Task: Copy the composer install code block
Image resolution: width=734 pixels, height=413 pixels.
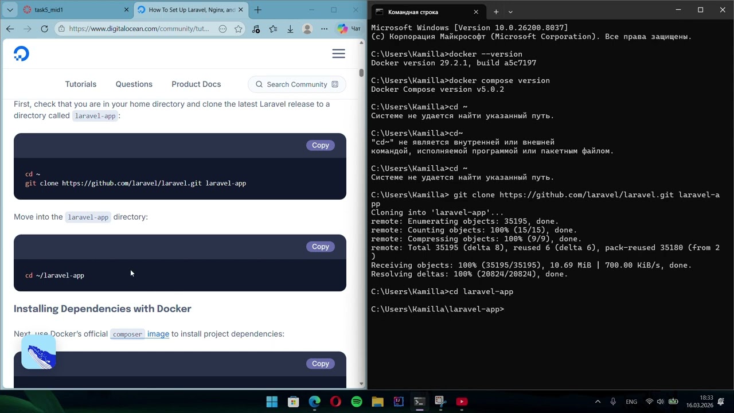Action: click(321, 364)
